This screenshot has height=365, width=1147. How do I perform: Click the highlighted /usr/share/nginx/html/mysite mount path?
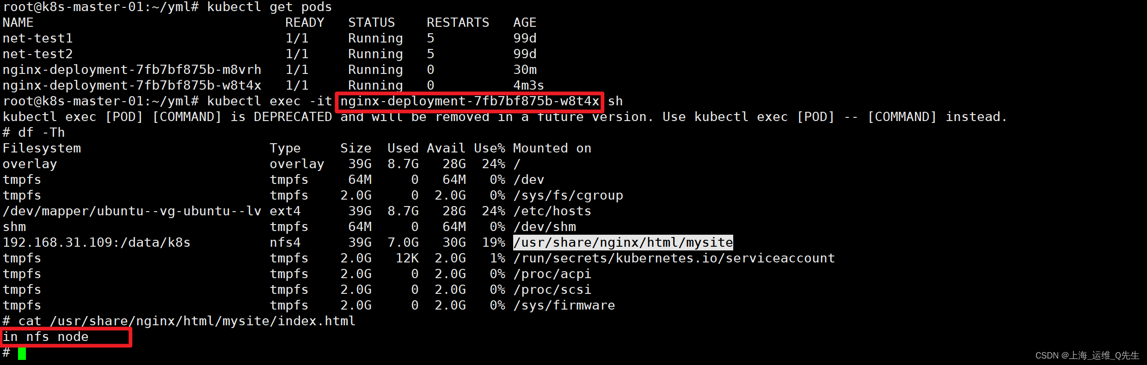(623, 243)
